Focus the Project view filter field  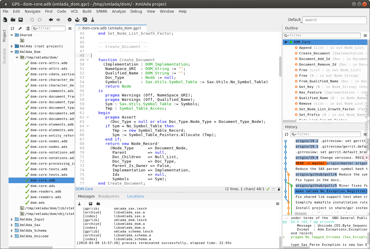(x=48, y=28)
